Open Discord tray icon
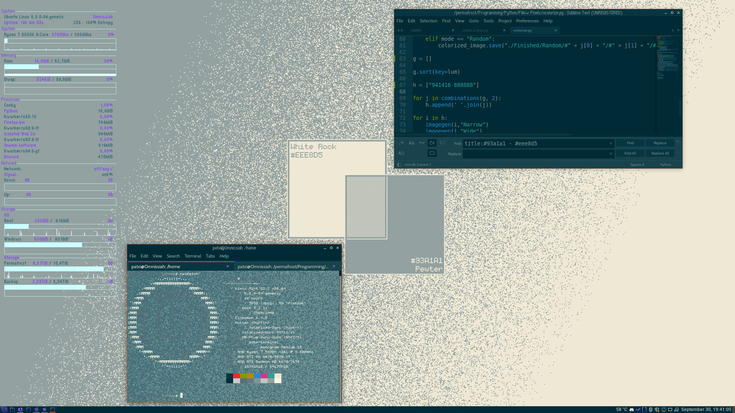This screenshot has width=735, height=413. coord(632,410)
